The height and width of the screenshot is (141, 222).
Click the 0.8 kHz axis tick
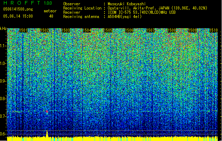3,99
